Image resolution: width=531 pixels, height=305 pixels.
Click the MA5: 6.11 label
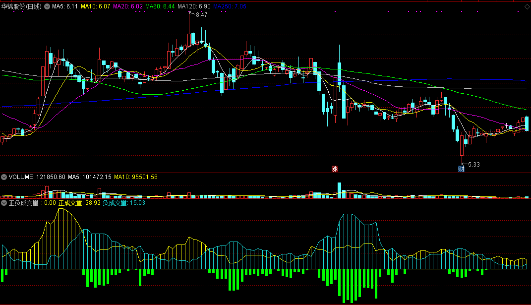(65, 6)
